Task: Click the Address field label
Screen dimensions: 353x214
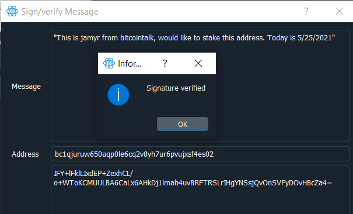Action: tap(25, 154)
